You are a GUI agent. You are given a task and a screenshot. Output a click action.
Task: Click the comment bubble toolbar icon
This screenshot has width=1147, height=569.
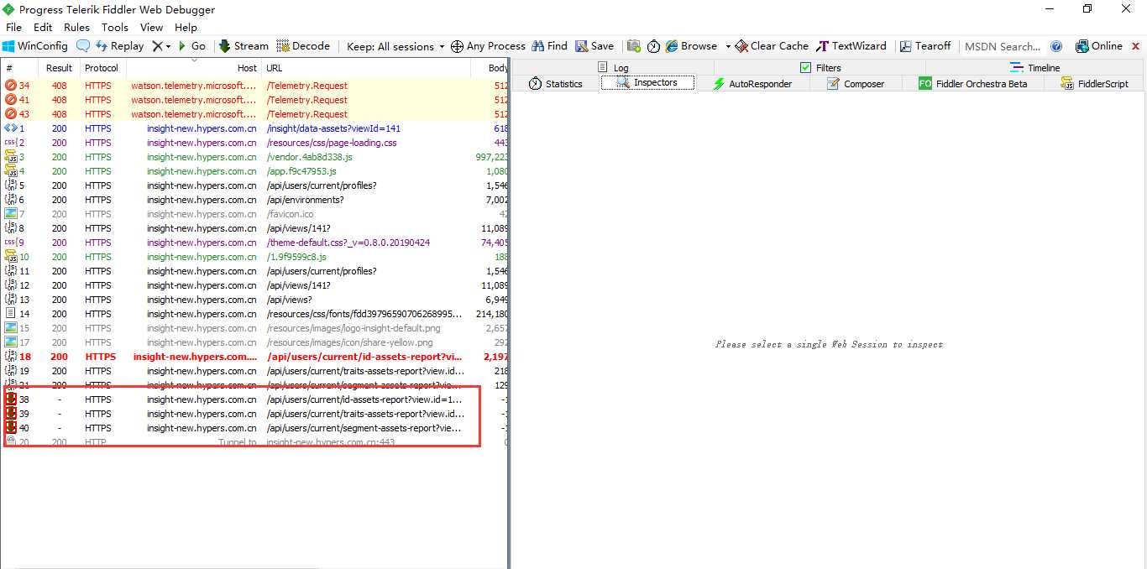(x=83, y=46)
